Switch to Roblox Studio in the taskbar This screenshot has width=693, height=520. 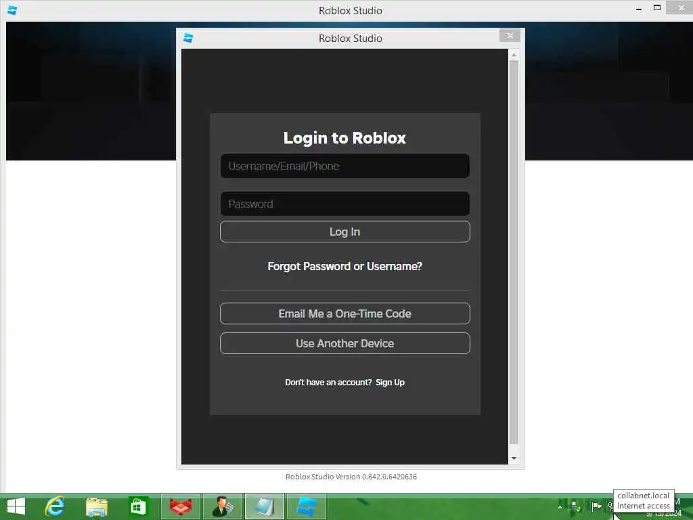(x=307, y=506)
